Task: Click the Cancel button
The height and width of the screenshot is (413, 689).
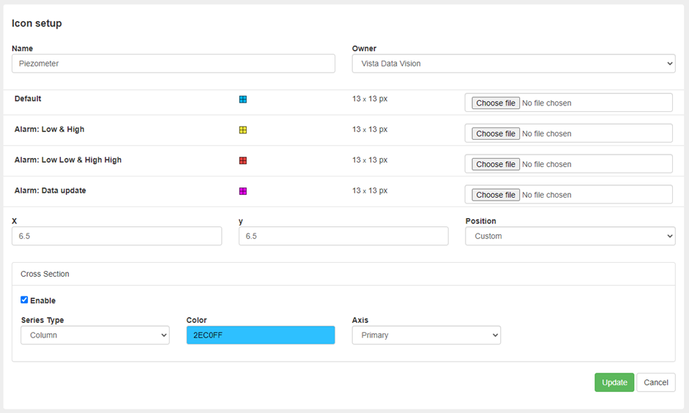Action: click(x=656, y=382)
